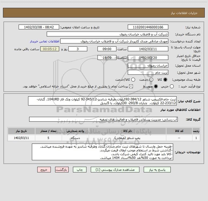Click the buyer organization name field

[108, 34]
